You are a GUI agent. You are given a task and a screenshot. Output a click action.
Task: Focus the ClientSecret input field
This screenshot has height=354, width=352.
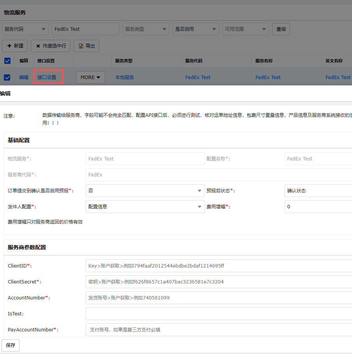click(218, 282)
